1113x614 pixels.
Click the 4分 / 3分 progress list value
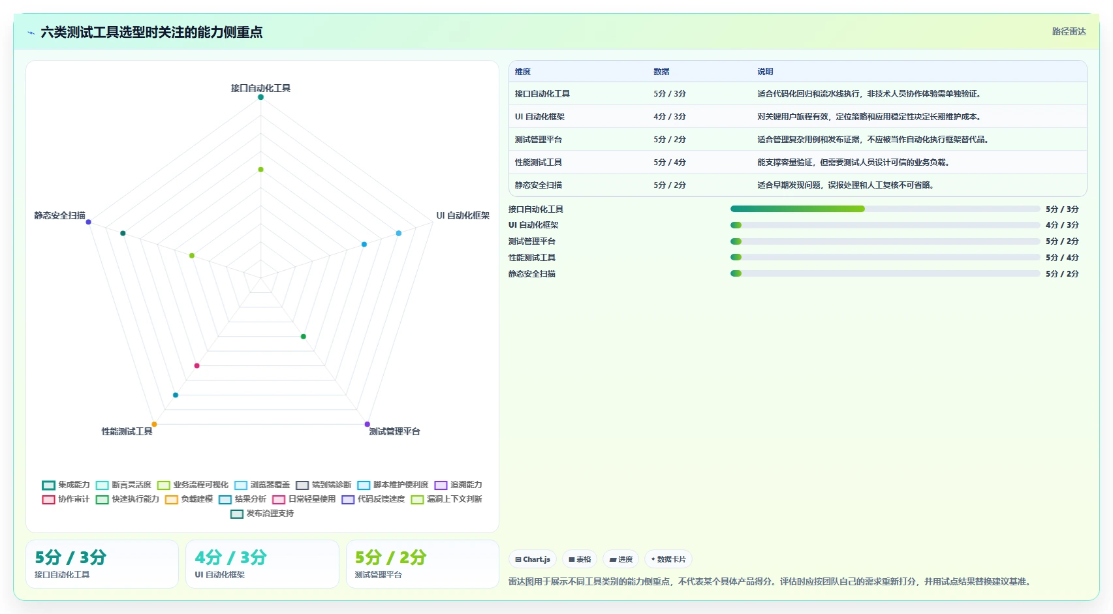pos(1062,225)
